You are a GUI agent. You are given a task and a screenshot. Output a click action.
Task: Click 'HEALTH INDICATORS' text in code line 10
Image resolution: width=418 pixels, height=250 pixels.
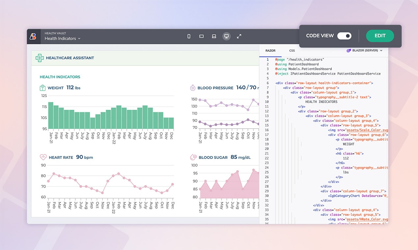click(x=321, y=102)
